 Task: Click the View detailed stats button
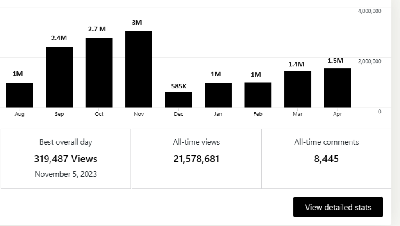click(x=338, y=207)
